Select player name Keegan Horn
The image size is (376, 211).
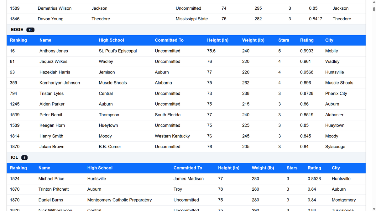click(x=52, y=125)
